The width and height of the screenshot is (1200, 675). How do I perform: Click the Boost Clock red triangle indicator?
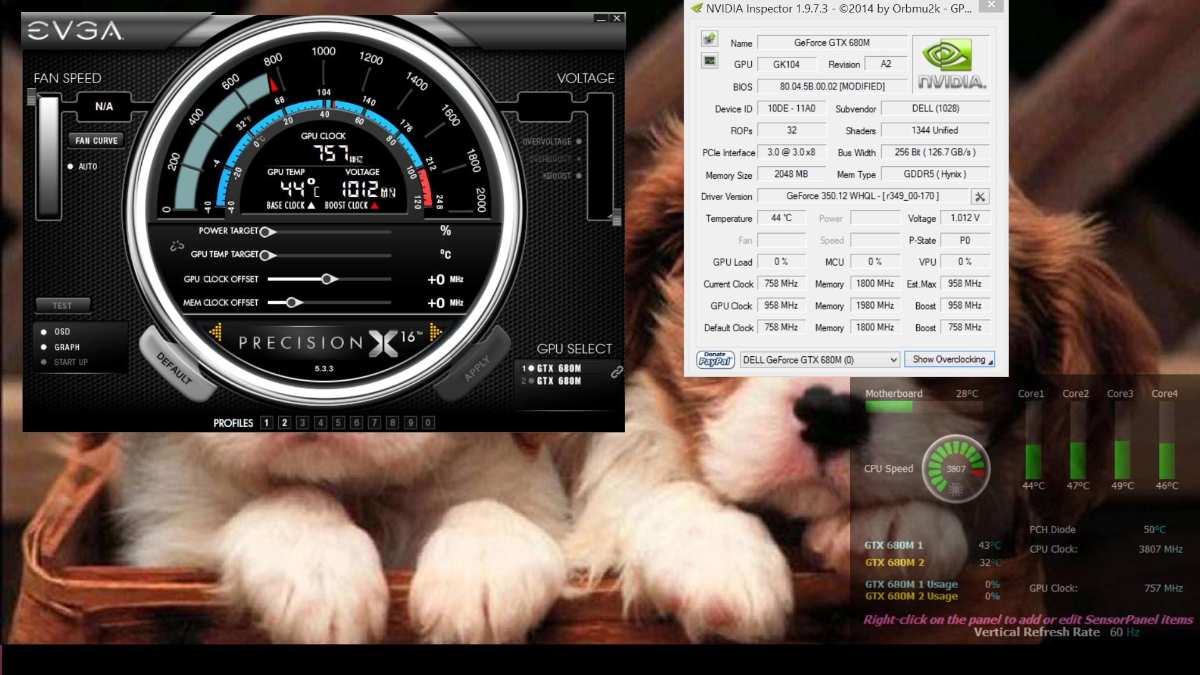point(374,206)
